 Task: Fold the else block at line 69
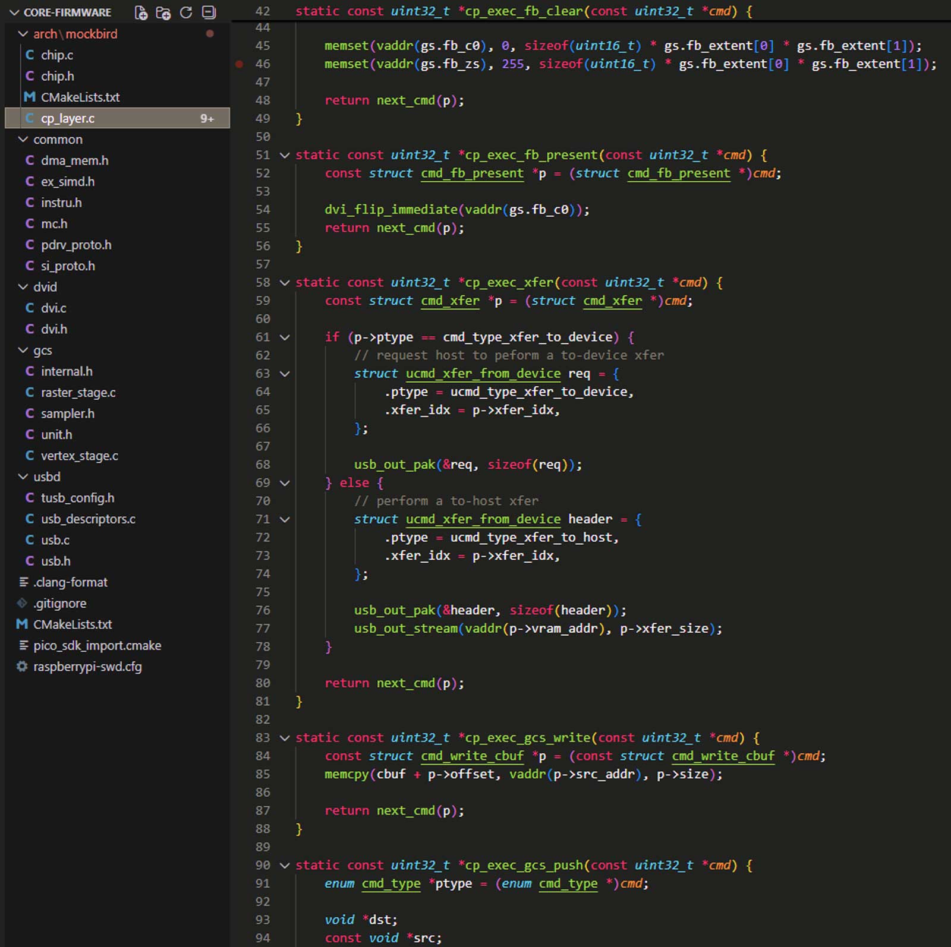pyautogui.click(x=285, y=483)
